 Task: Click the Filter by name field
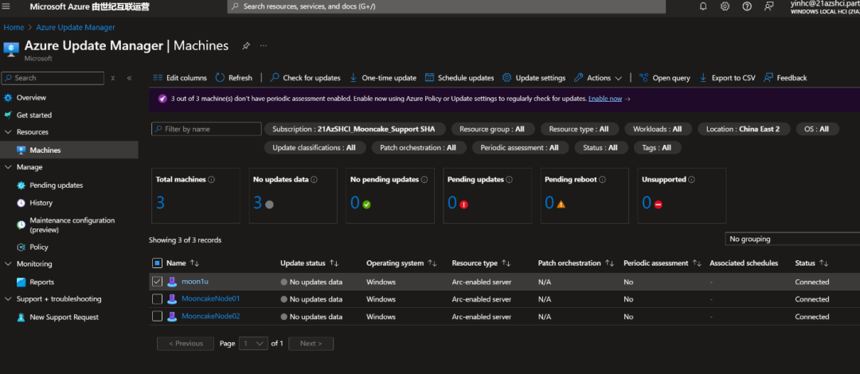(207, 129)
